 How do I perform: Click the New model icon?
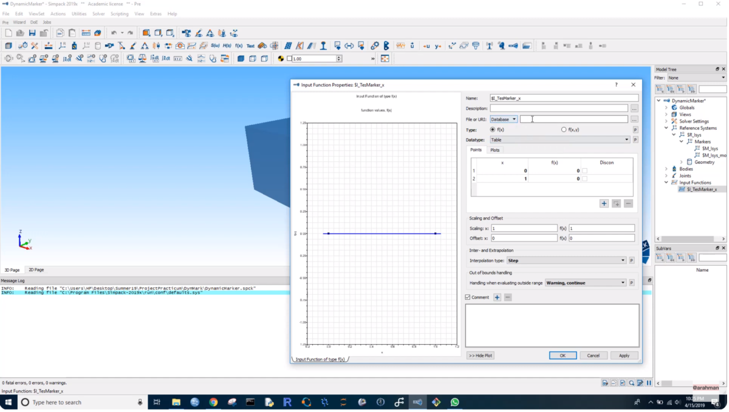tap(9, 33)
